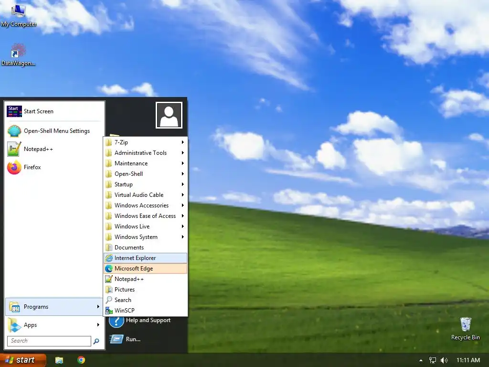
Task: Click the Virtual Audio Cable folder label
Action: coord(139,195)
